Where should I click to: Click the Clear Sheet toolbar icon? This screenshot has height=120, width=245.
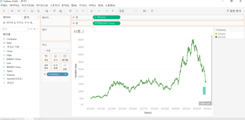pos(61,11)
